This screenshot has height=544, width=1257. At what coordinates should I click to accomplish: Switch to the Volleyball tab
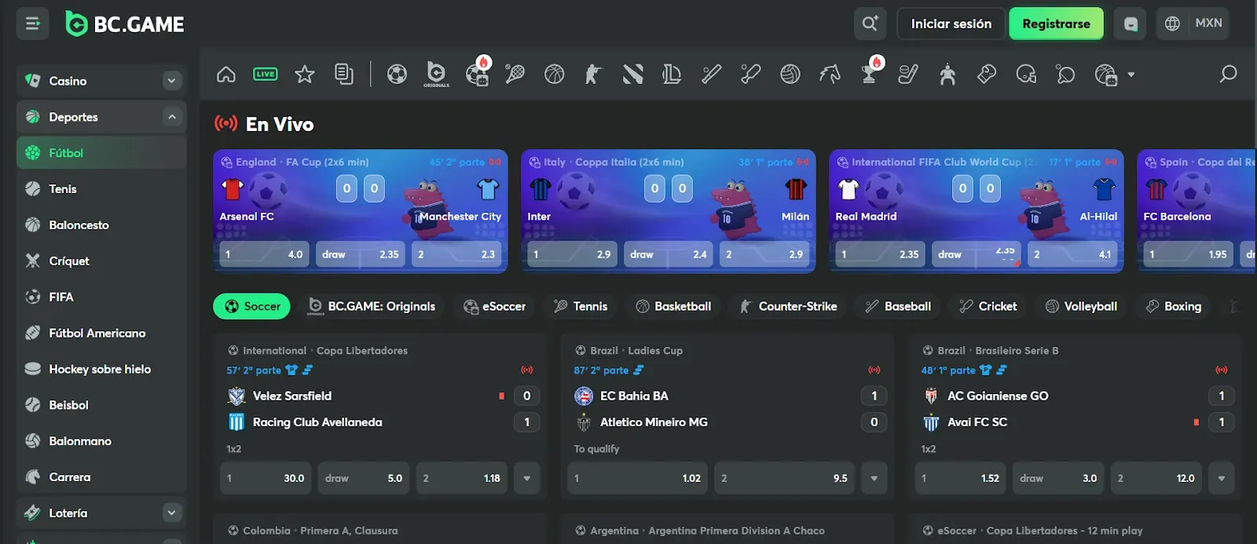[x=1081, y=306]
